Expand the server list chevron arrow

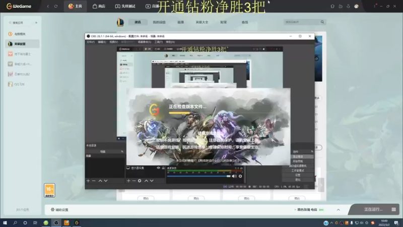[x=338, y=210]
